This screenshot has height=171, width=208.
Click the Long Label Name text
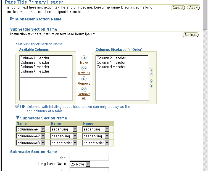[x=52, y=164]
